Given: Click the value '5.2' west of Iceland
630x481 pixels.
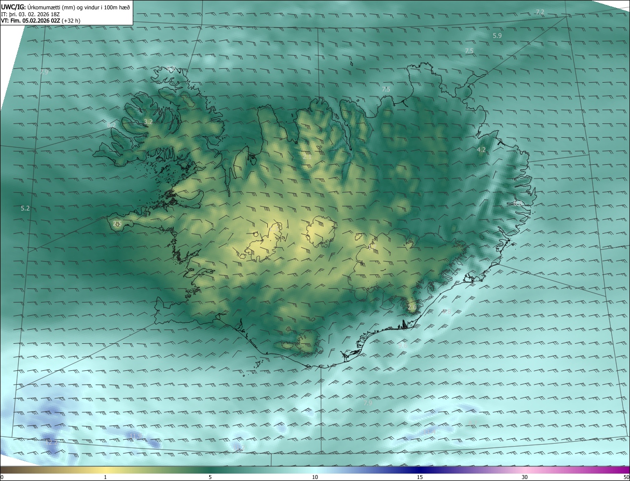Looking at the screenshot, I should 25,209.
